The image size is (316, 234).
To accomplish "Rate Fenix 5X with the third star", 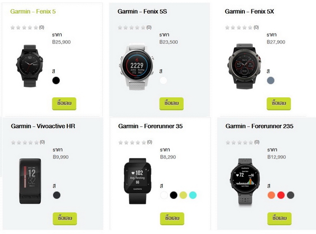I will (239, 28).
